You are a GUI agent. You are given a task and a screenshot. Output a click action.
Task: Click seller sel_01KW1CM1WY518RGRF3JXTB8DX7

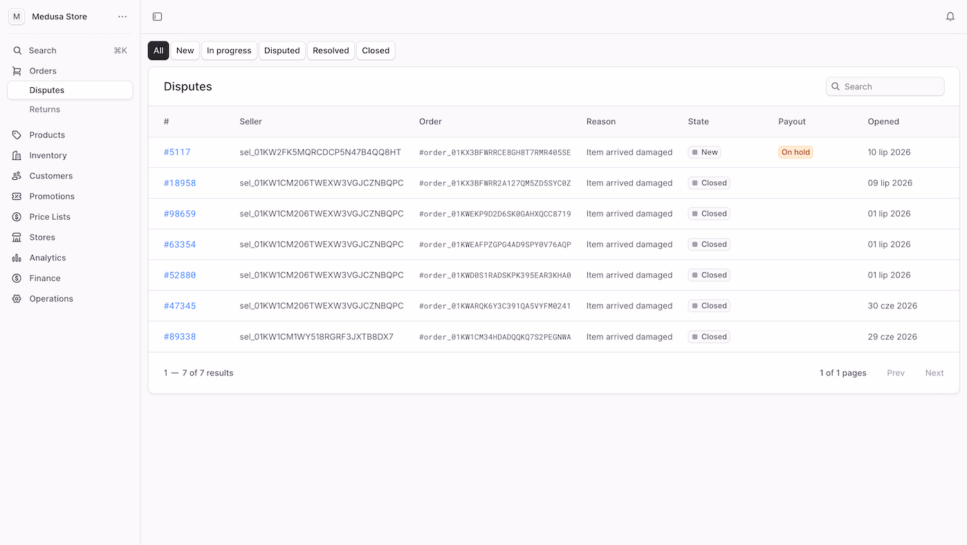pos(316,337)
